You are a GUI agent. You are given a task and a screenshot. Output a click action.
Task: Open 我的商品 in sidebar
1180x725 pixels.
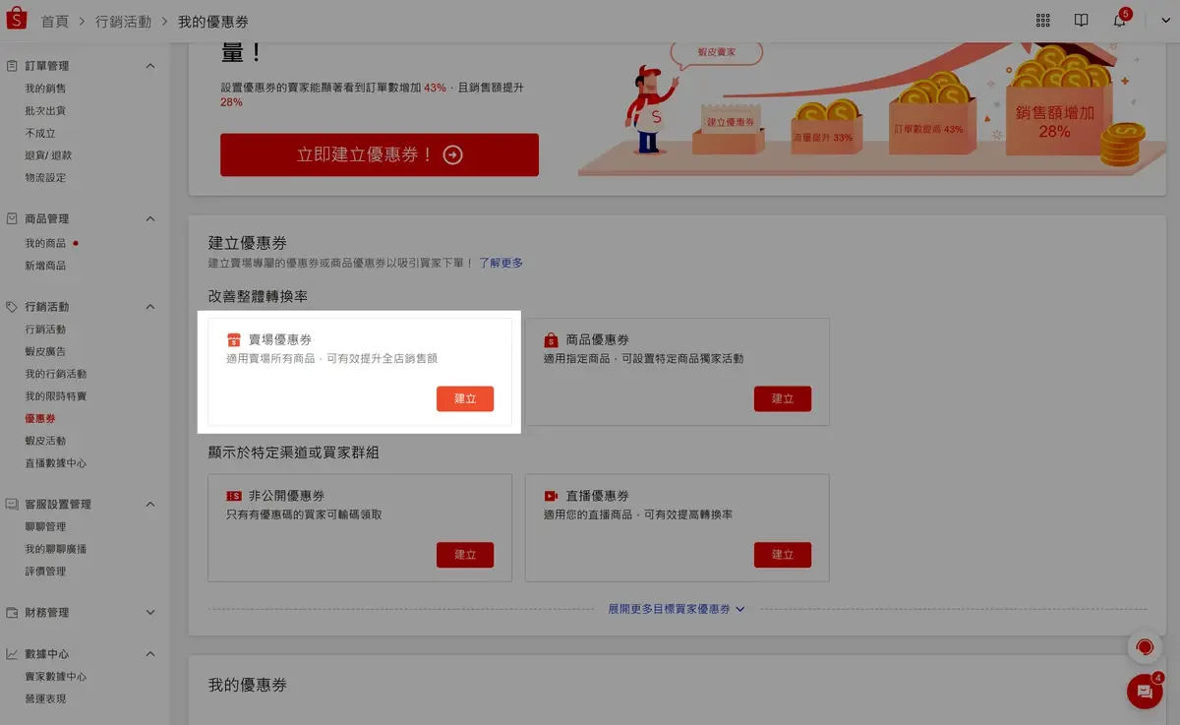tap(46, 243)
